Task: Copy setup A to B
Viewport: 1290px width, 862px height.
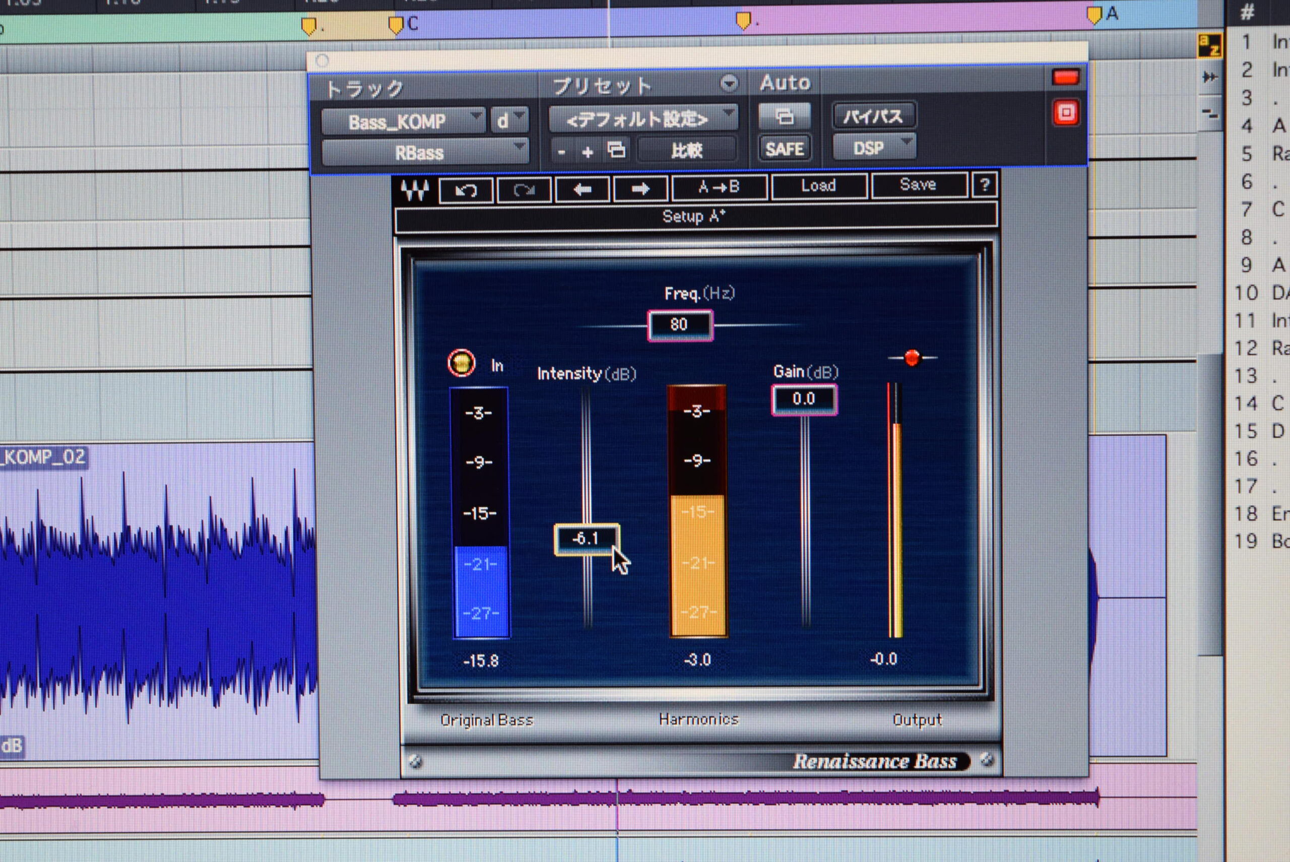Action: coord(719,187)
